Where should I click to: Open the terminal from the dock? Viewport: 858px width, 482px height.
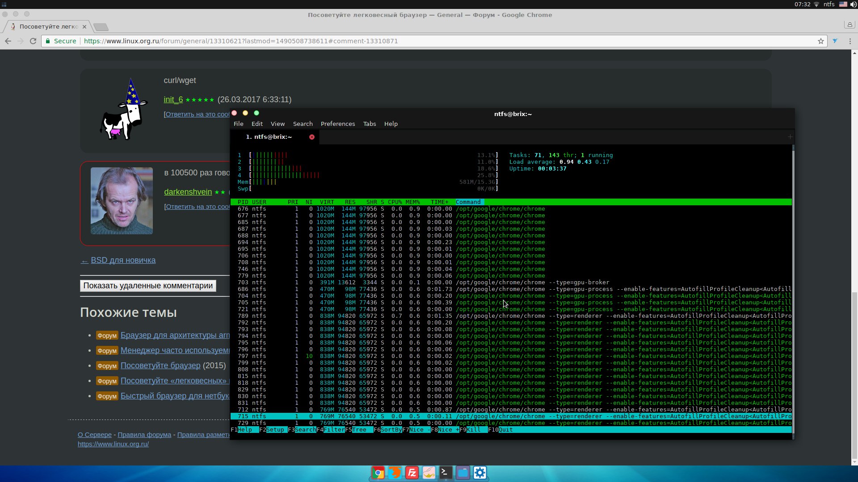point(446,473)
